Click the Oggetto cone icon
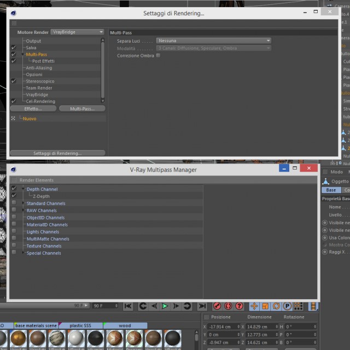The image size is (350, 350). (x=326, y=182)
